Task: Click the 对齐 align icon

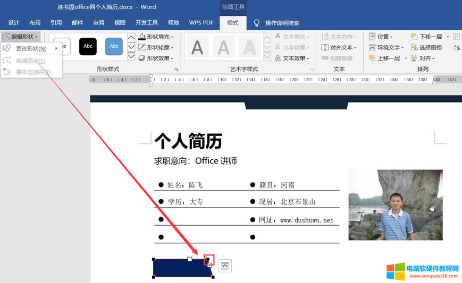Action: pos(414,58)
